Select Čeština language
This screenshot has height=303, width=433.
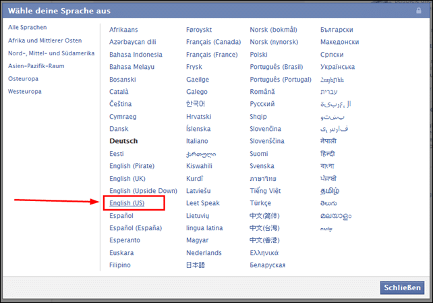[121, 104]
